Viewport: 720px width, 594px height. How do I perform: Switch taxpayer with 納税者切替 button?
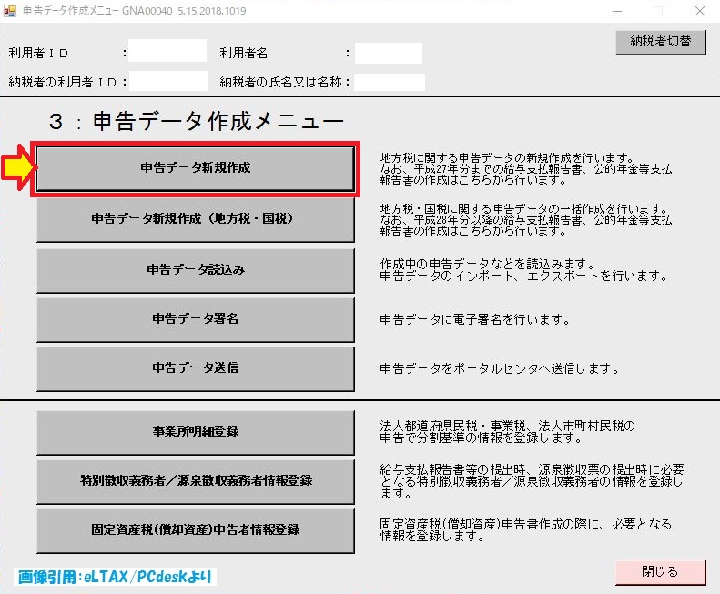point(660,43)
